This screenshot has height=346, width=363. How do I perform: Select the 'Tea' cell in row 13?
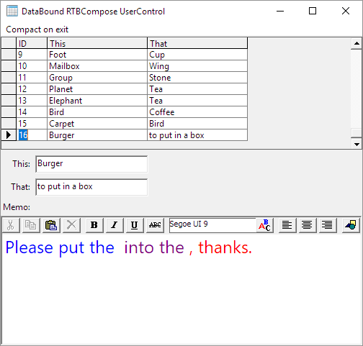pos(197,101)
